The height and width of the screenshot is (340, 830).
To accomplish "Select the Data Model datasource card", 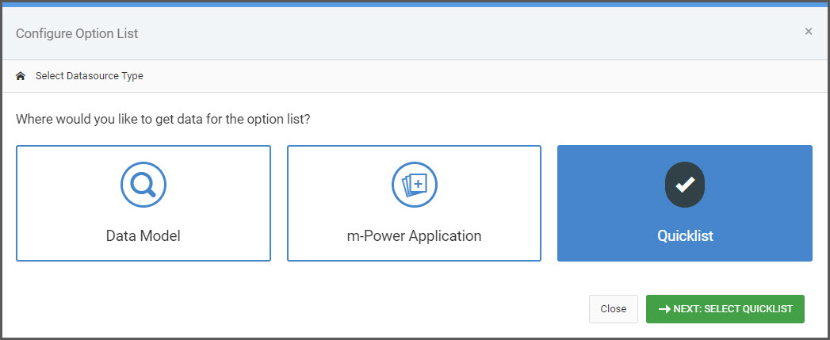I will point(143,204).
